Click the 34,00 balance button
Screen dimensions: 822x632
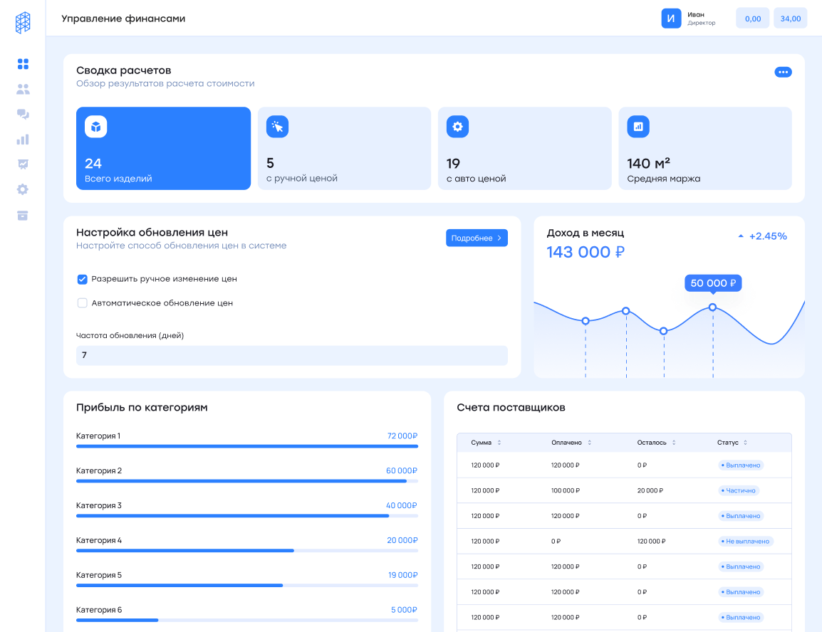pyautogui.click(x=790, y=19)
